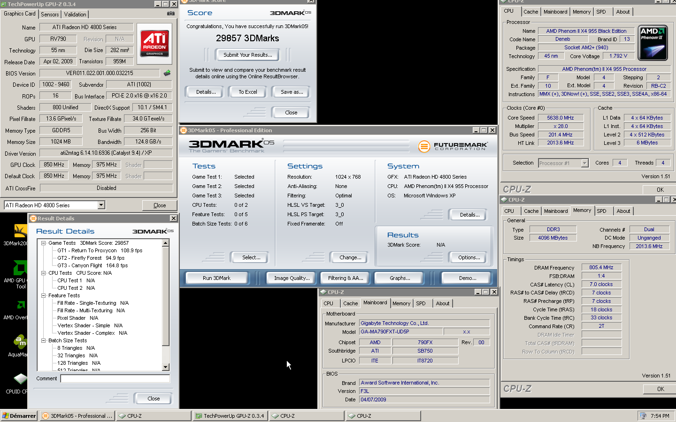Switch to the Sensors tab in GPU-Z
676x422 pixels.
pos(50,15)
